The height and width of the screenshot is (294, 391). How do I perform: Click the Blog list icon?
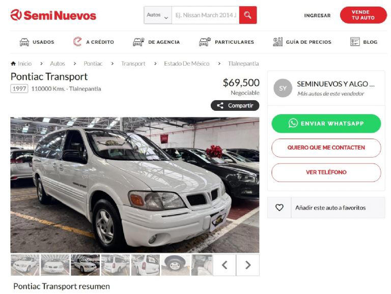(x=355, y=42)
